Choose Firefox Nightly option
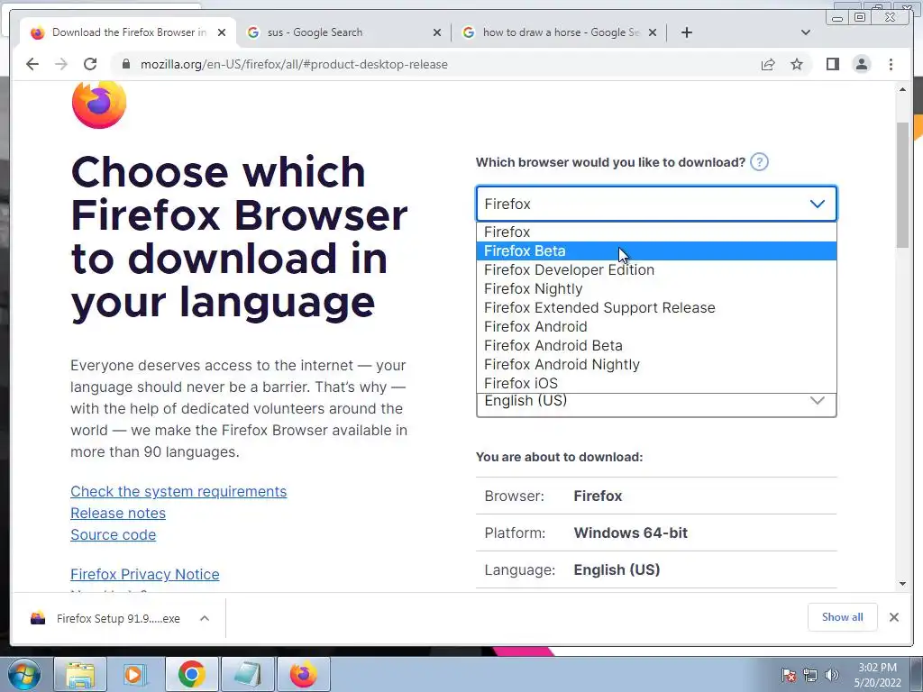The width and height of the screenshot is (923, 692). tap(656, 288)
